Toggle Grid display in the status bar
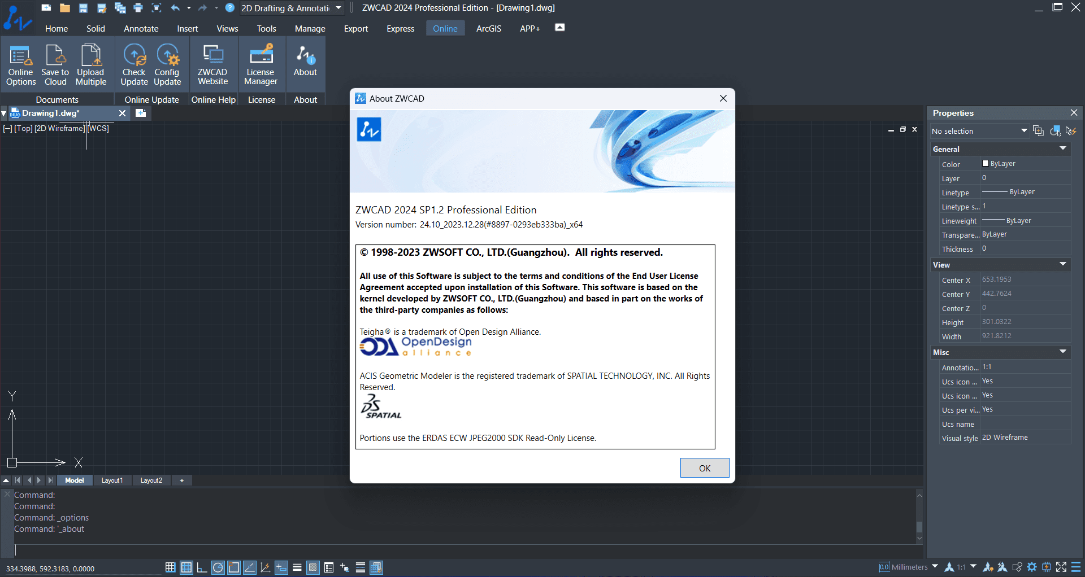 (x=186, y=567)
